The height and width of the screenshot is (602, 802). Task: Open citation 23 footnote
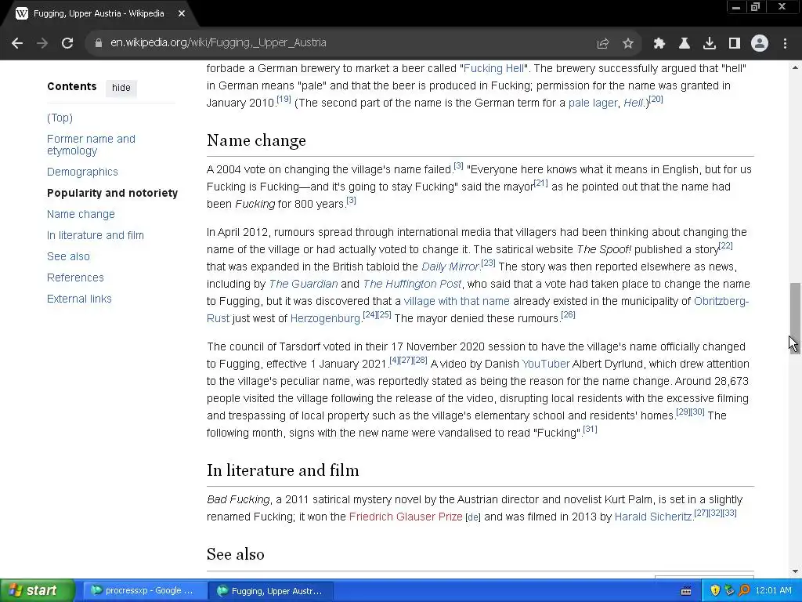tap(489, 263)
